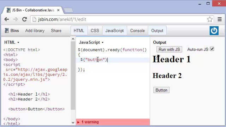
Task: Expand the 1 warning bar
Action: pos(113,122)
